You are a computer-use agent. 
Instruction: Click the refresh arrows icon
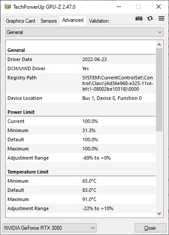(x=150, y=18)
